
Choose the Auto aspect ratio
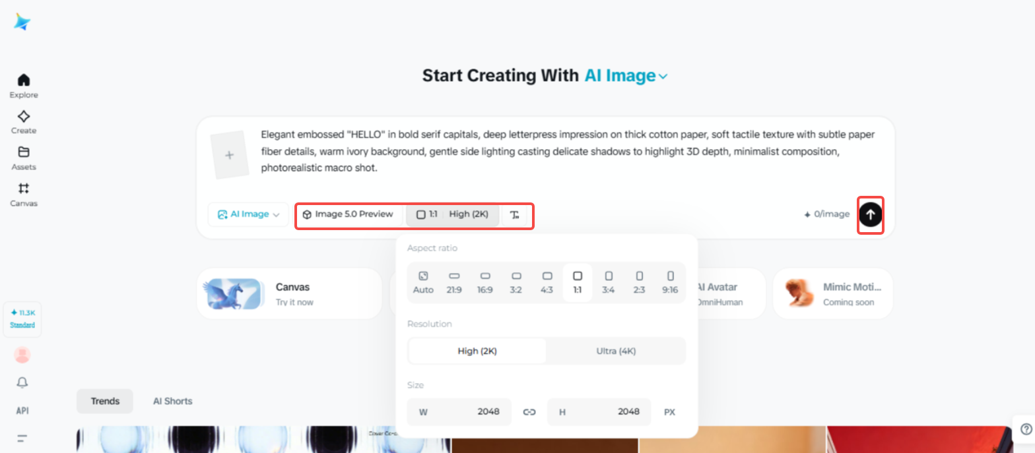point(423,282)
